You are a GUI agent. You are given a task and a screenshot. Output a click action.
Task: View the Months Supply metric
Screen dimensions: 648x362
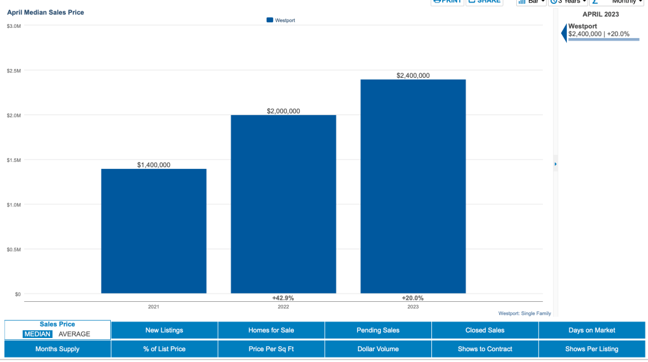tap(58, 349)
